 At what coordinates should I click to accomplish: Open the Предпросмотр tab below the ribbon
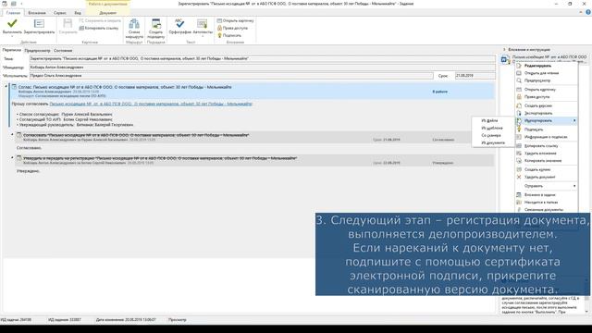37,50
